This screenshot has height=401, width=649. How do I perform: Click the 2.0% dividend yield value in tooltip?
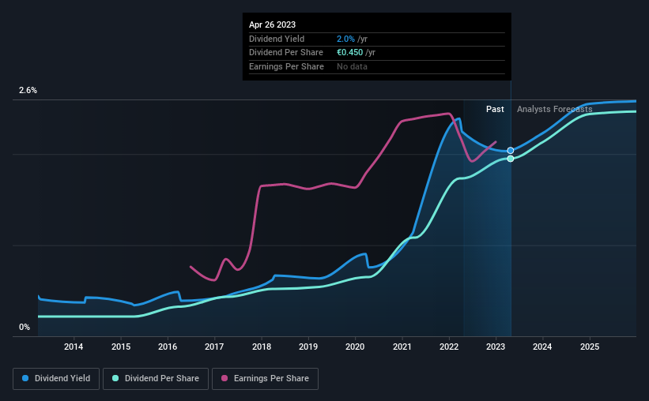click(x=345, y=39)
